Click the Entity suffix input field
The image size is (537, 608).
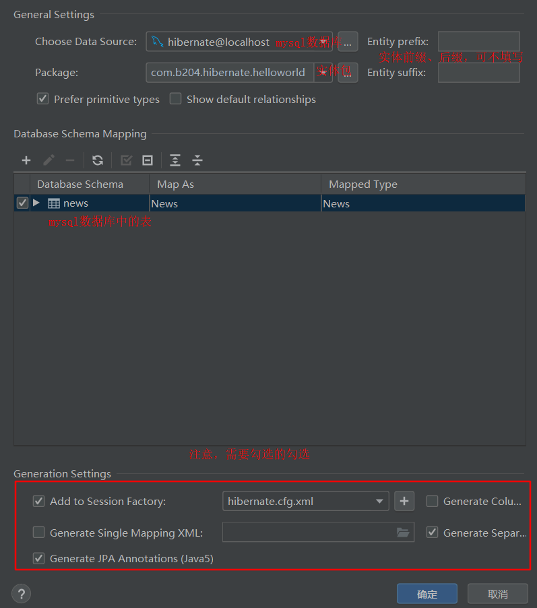click(479, 73)
